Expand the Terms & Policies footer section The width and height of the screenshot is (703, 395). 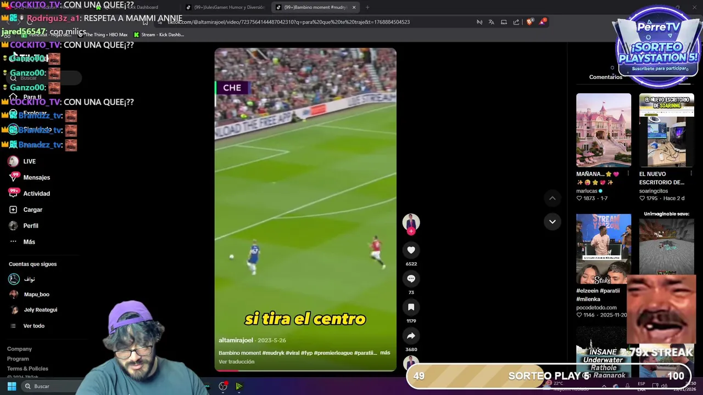click(27, 369)
